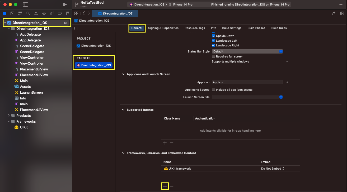Click arrow next to Supports multiple windows

(287, 61)
